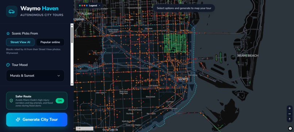Click the Bay Heights map label

[x=151, y=114]
